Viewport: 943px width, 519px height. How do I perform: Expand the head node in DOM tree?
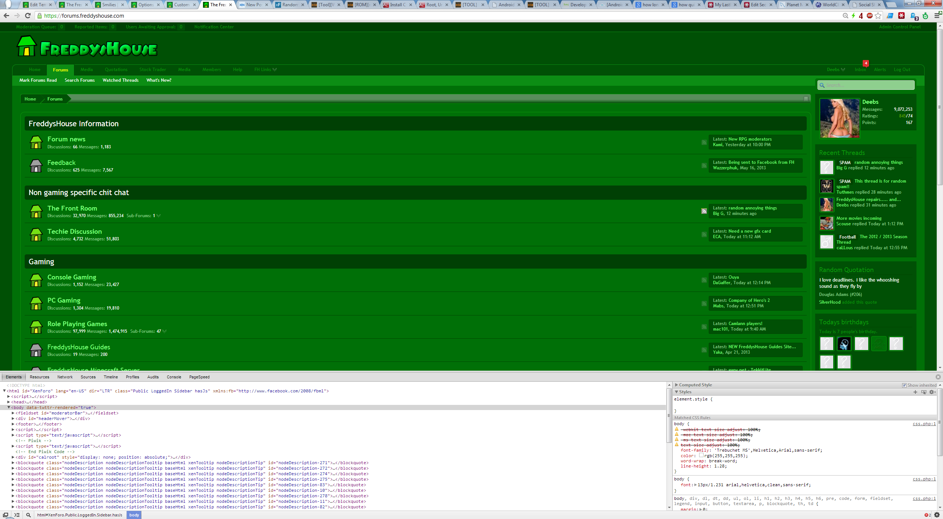coord(9,402)
